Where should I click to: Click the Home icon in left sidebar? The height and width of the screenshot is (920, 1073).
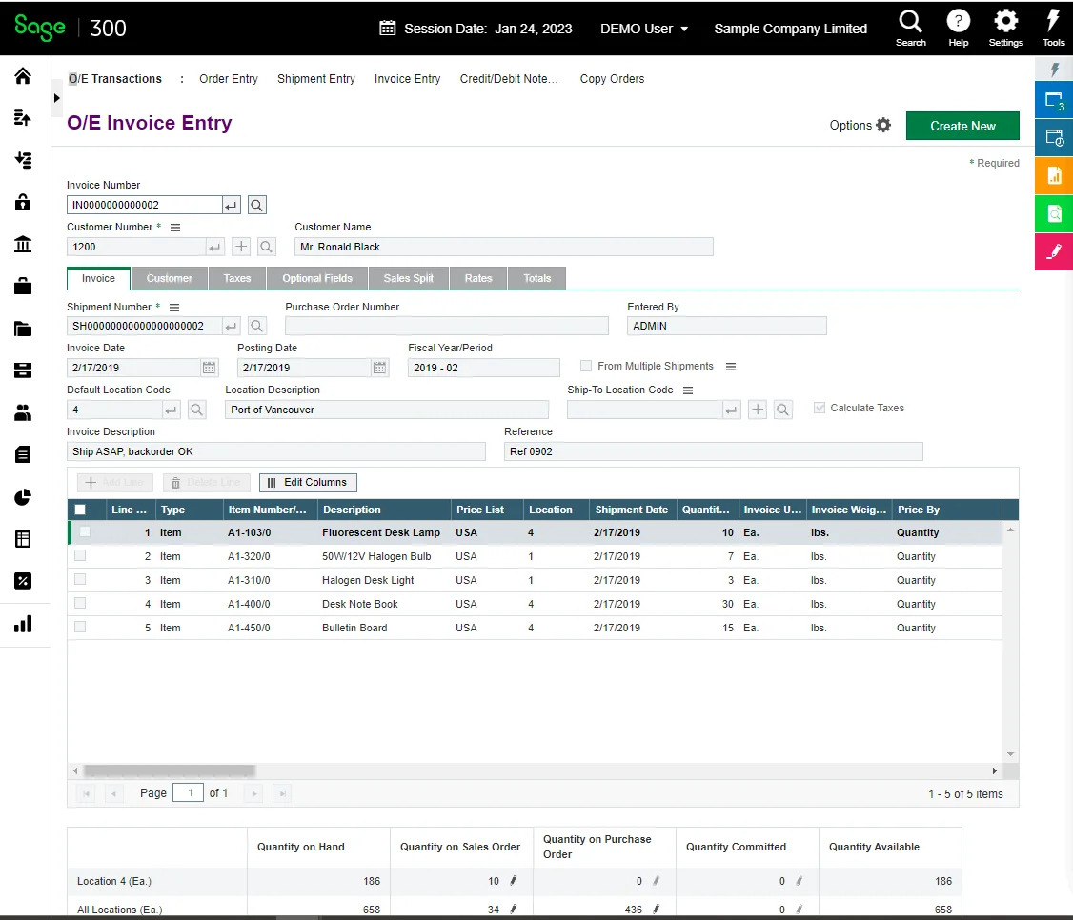pyautogui.click(x=23, y=76)
